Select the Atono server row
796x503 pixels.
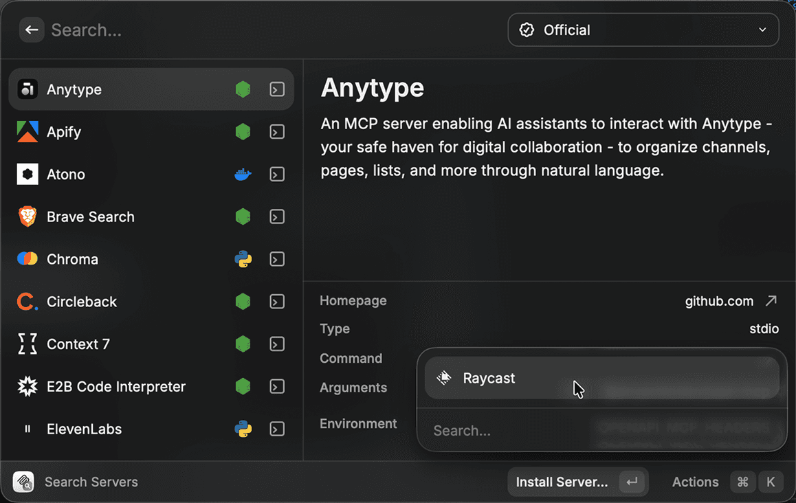coord(151,174)
